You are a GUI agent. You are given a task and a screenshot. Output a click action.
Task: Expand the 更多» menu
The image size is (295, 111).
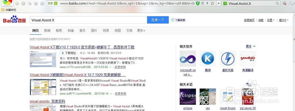141,31
